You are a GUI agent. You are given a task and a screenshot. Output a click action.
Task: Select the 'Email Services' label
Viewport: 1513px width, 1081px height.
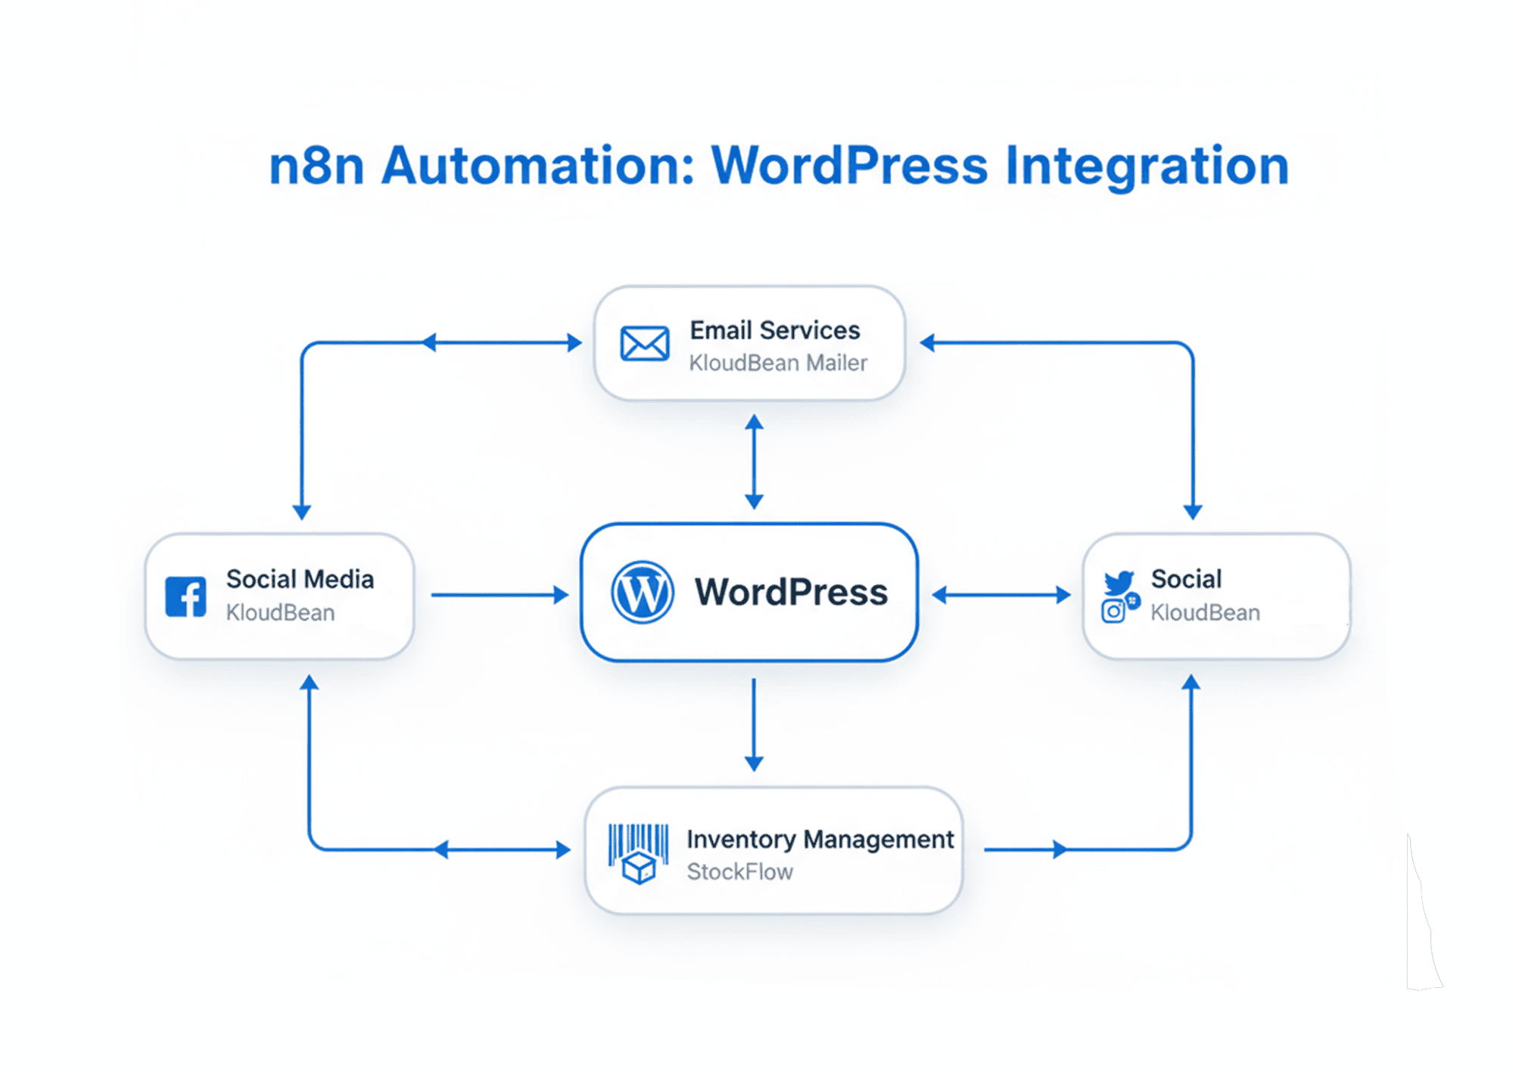[x=774, y=330]
